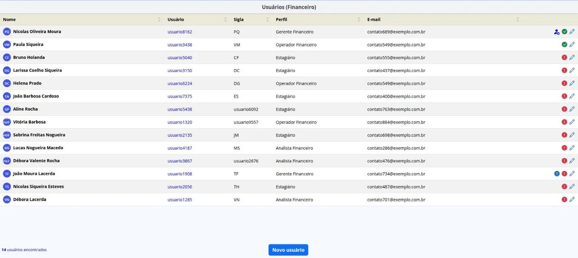Click the red alert icon for Larissa Coelho Siqueira
578x258 pixels.
564,70
